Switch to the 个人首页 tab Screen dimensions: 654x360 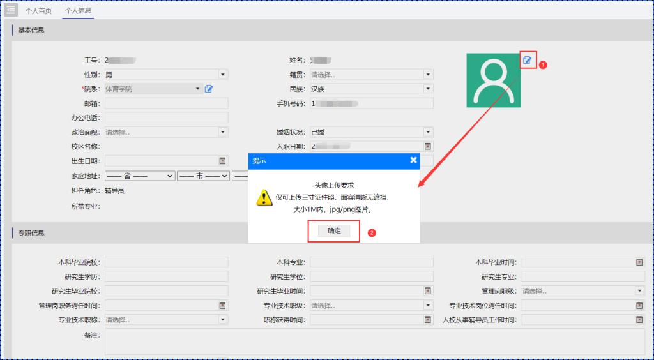(38, 11)
